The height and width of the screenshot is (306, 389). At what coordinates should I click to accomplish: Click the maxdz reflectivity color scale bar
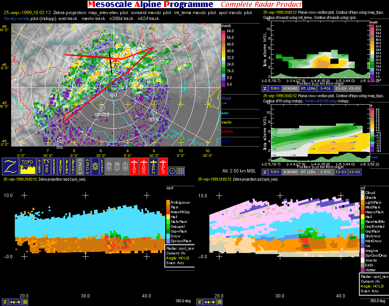tap(223, 57)
